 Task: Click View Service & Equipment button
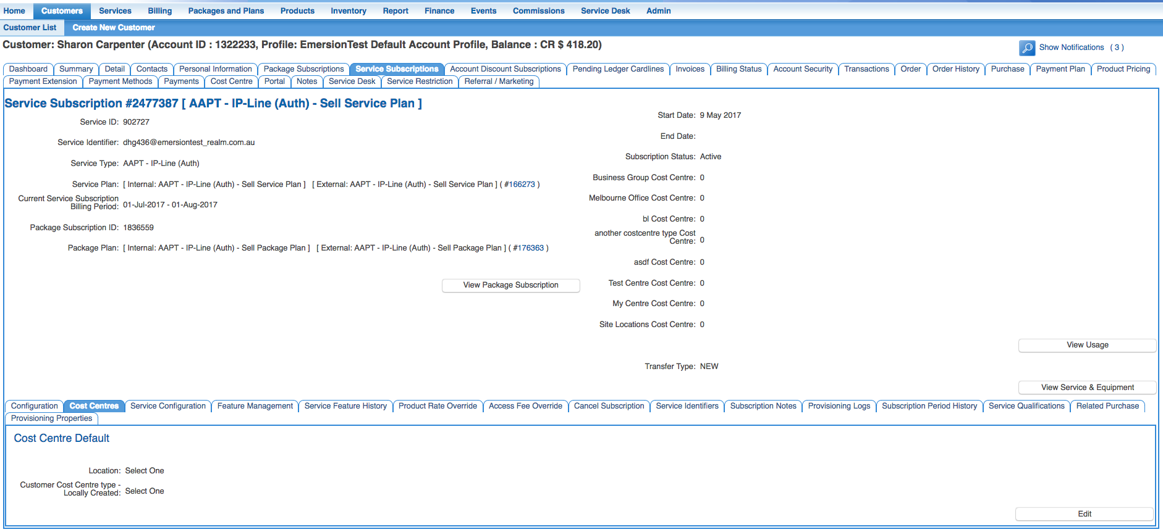tap(1088, 388)
